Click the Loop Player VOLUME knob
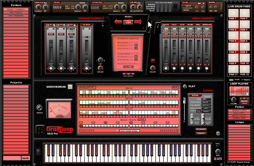Viewport: 254px width, 166px height. click(x=233, y=99)
